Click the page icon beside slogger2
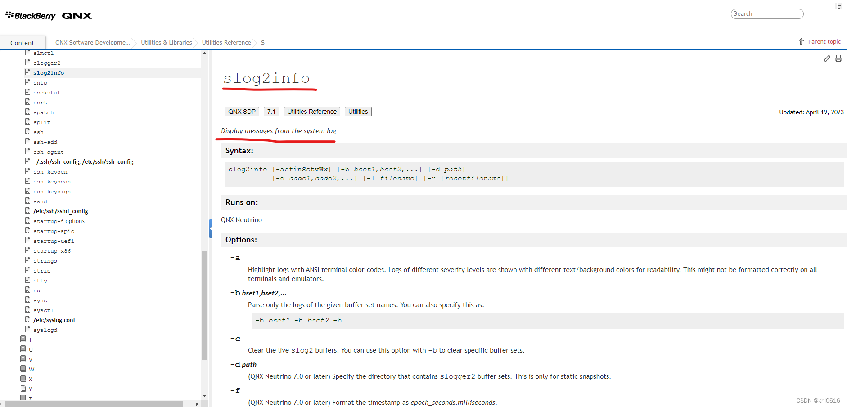The height and width of the screenshot is (407, 847). click(28, 63)
